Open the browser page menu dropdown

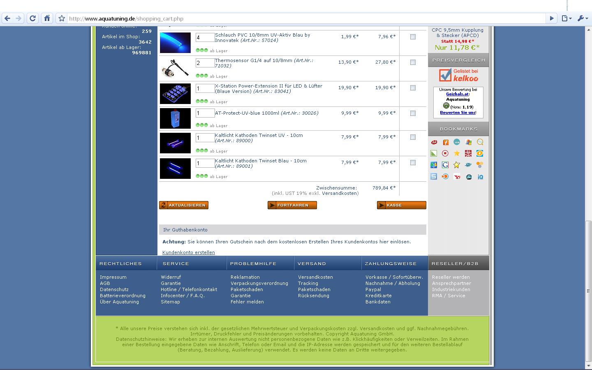coord(567,18)
